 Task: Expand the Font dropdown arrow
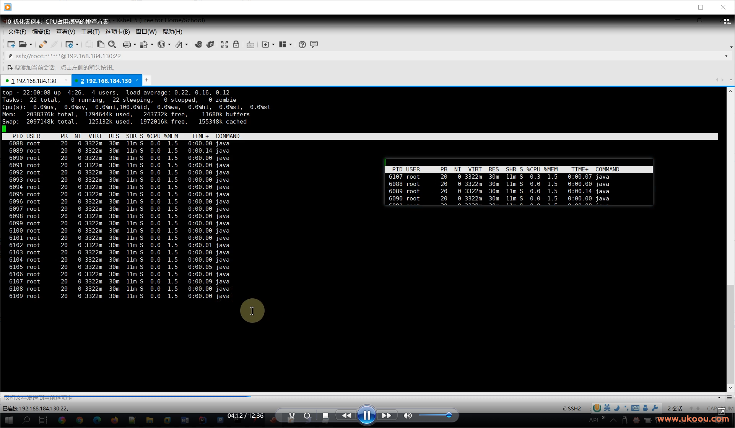(186, 44)
